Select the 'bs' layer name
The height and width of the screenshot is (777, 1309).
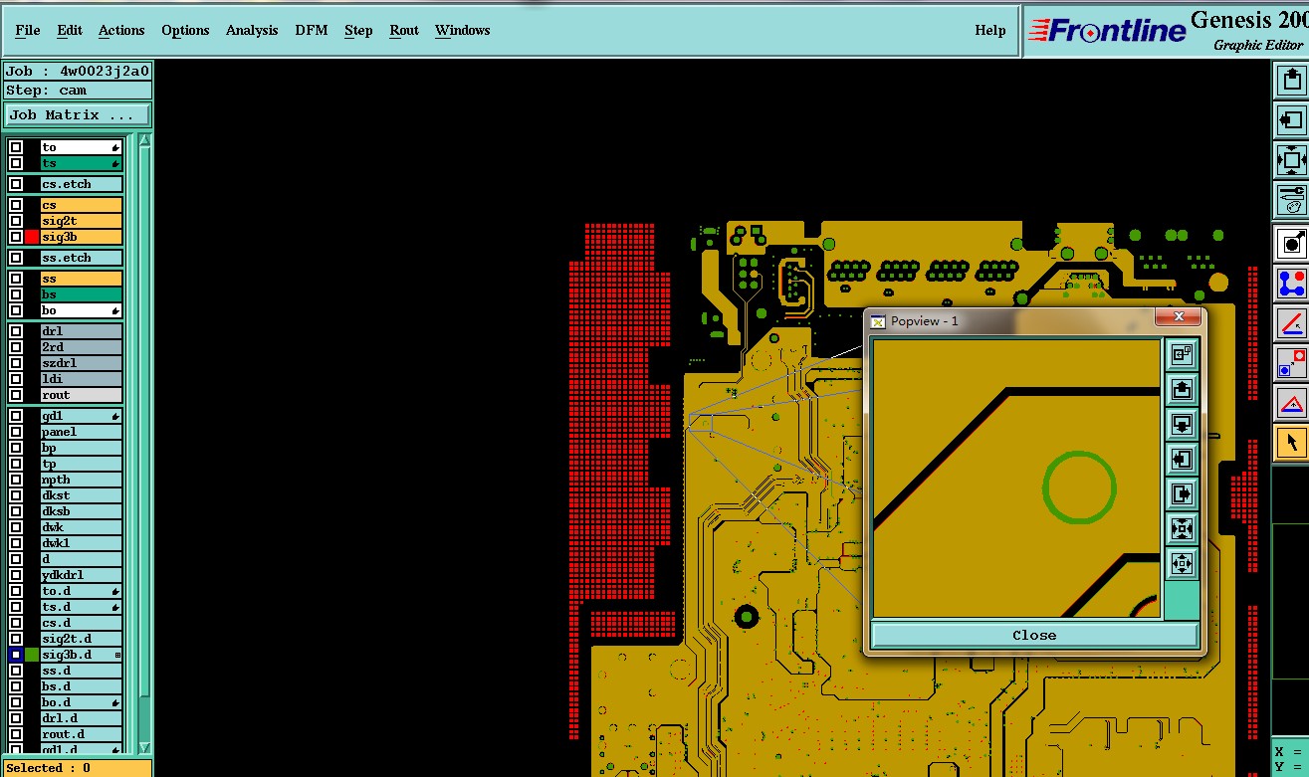(81, 294)
